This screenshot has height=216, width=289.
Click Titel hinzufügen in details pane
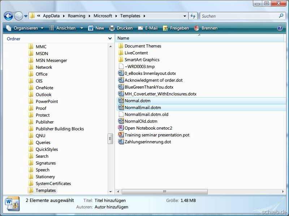[110, 201]
